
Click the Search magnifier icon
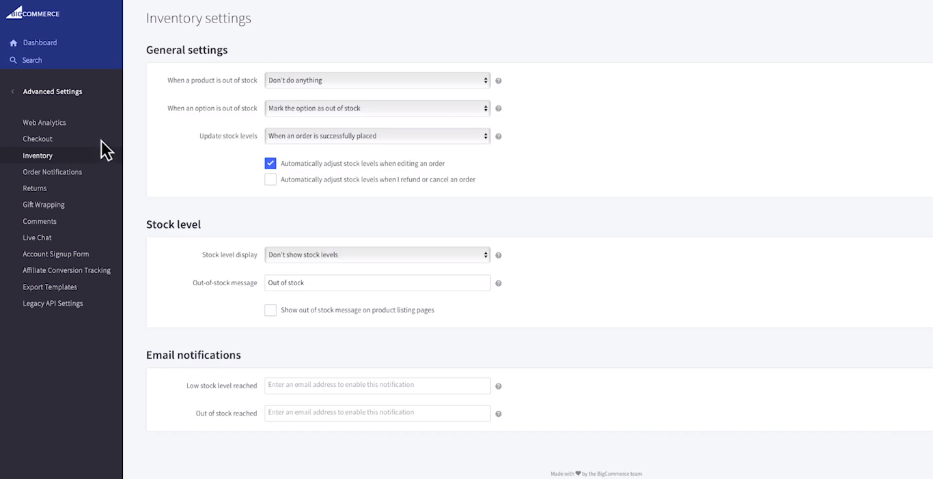[x=13, y=60]
